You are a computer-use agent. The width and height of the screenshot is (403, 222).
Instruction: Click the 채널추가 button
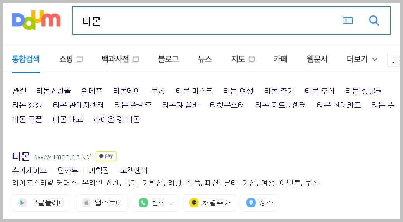click(x=210, y=203)
